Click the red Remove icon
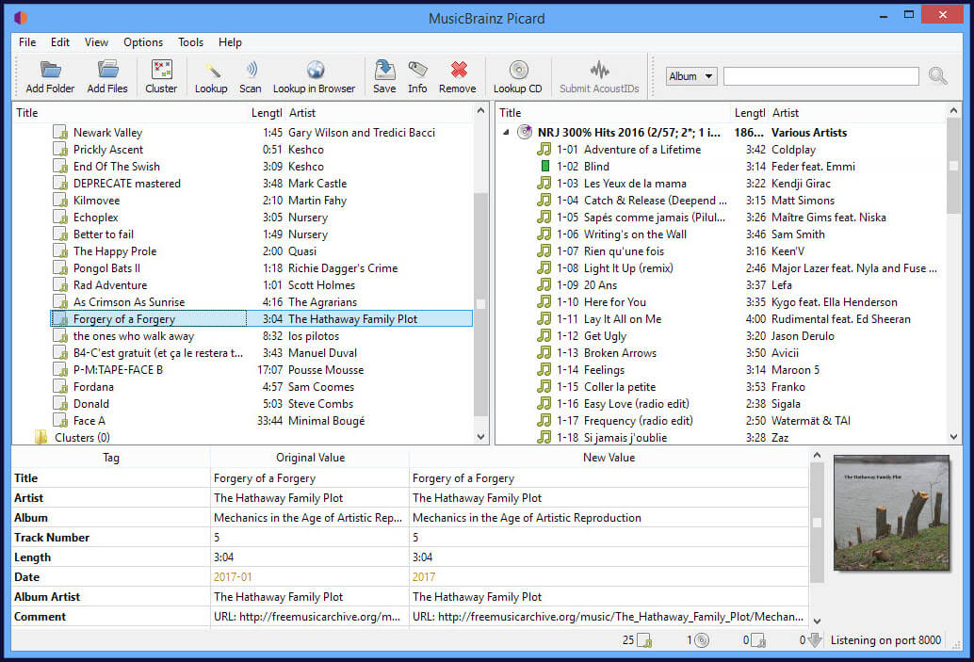974x662 pixels. 459,70
